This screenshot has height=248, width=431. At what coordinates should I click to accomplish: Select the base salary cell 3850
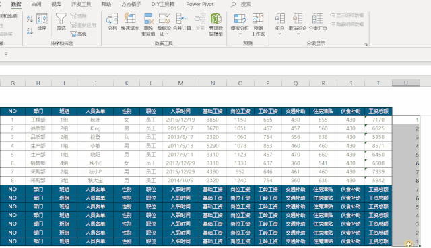click(213, 120)
